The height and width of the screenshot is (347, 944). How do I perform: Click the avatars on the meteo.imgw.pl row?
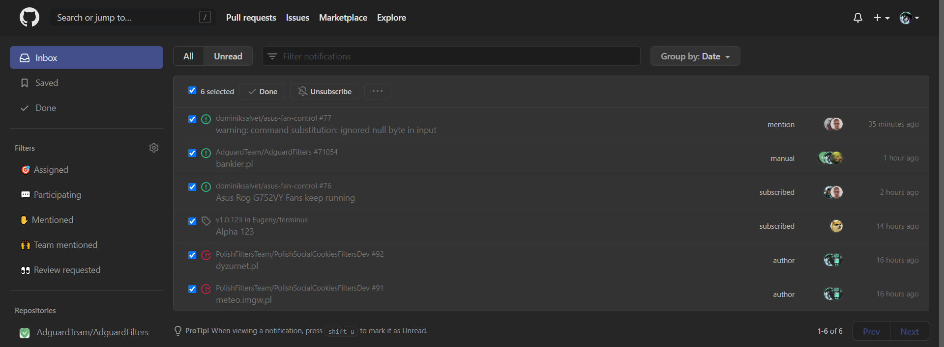[833, 294]
